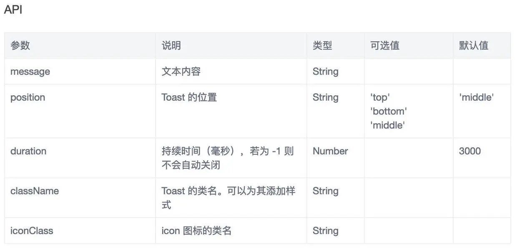This screenshot has width=517, height=248.
Task: Click the duration description mentioning -1
Action: coord(228,158)
